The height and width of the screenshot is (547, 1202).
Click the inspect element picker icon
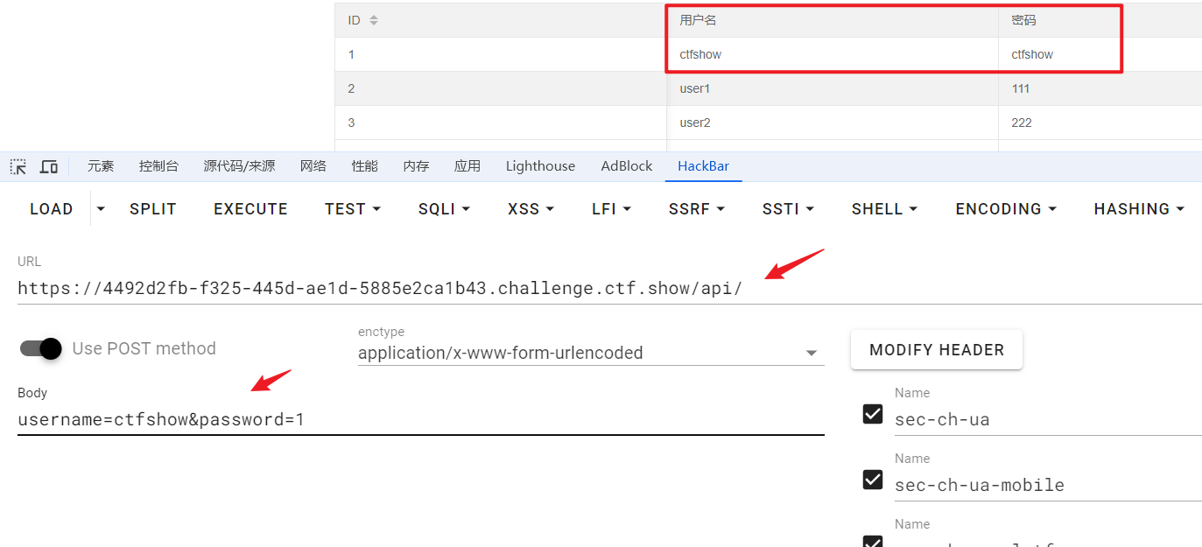[x=18, y=166]
